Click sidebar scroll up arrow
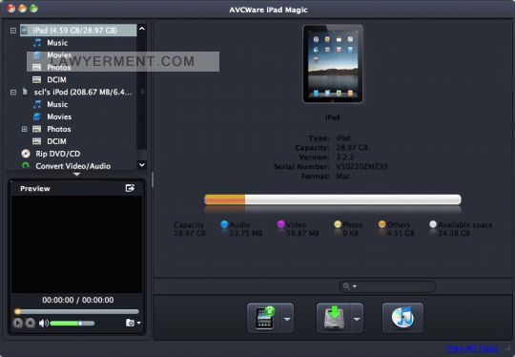 pyautogui.click(x=142, y=29)
